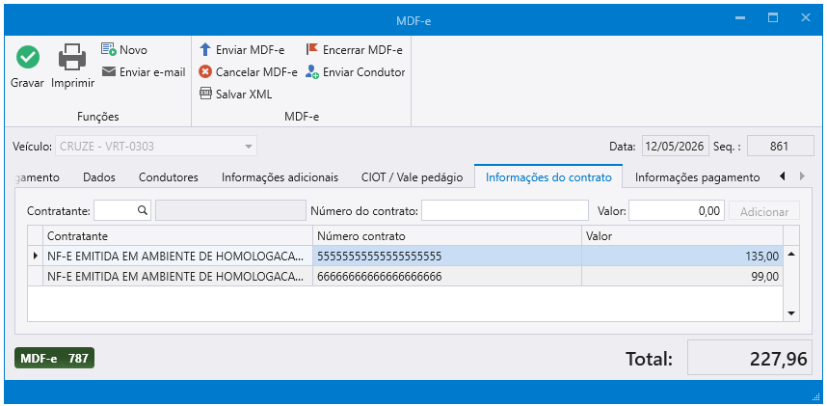Click the Imprimir printer icon
Image resolution: width=827 pixels, height=406 pixels.
(72, 57)
